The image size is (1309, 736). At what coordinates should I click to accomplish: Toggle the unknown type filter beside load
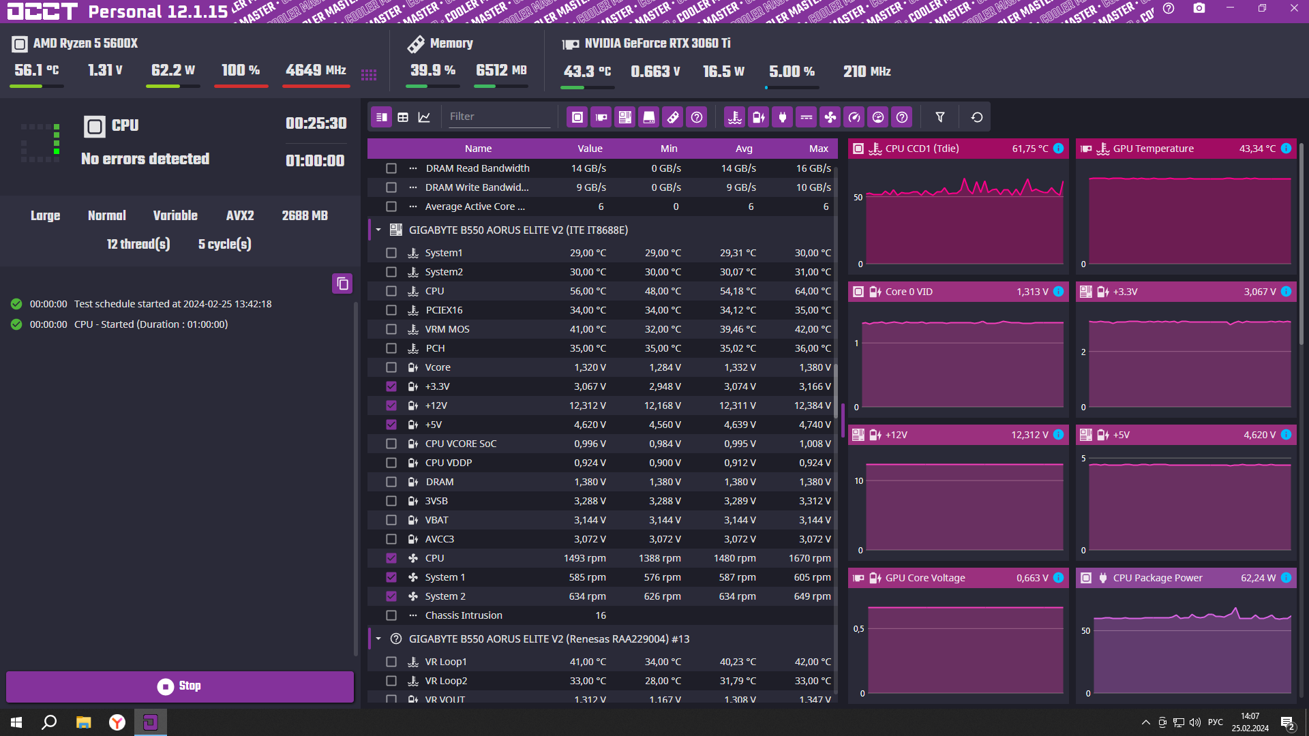point(902,117)
